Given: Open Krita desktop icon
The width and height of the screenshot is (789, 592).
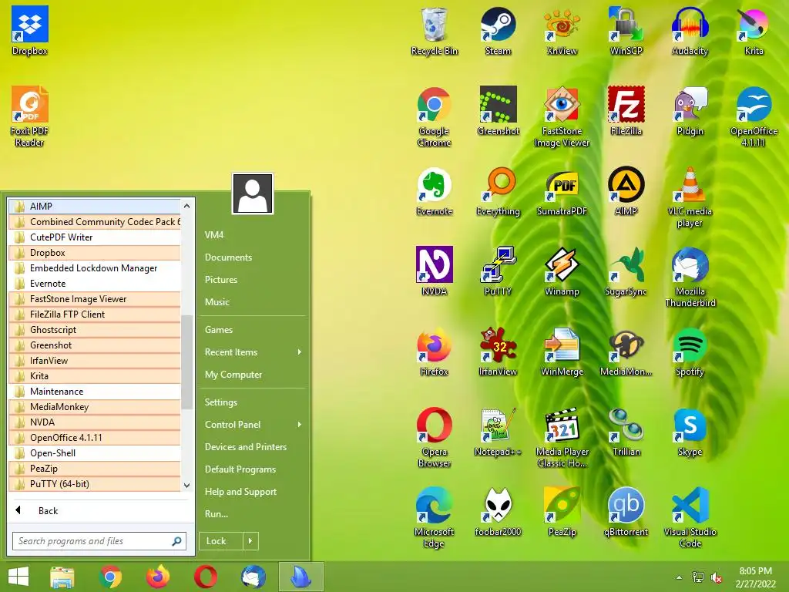Looking at the screenshot, I should click(x=754, y=31).
